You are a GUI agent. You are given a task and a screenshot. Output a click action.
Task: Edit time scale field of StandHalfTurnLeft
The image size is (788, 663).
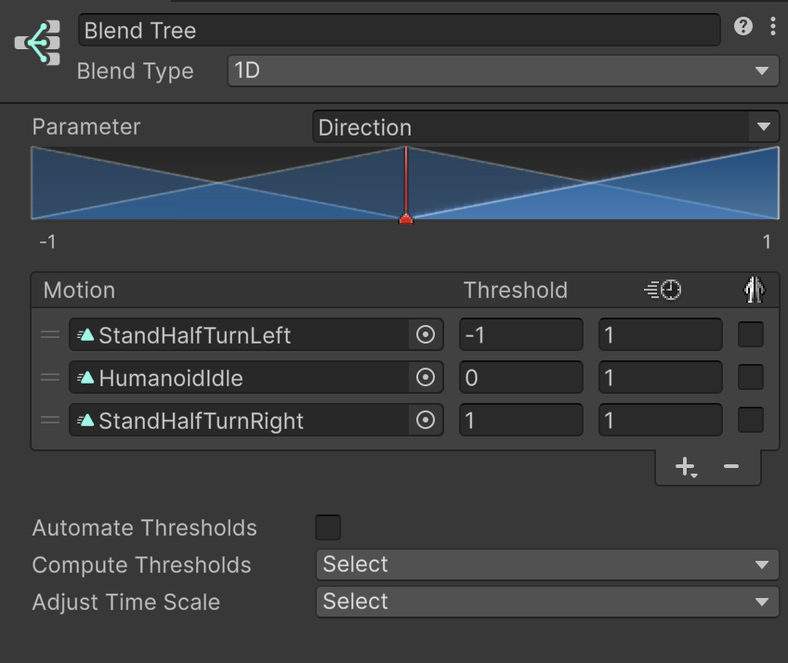[661, 334]
